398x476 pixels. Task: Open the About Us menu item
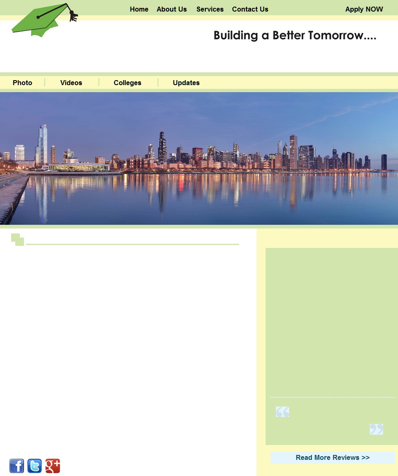[x=171, y=10]
